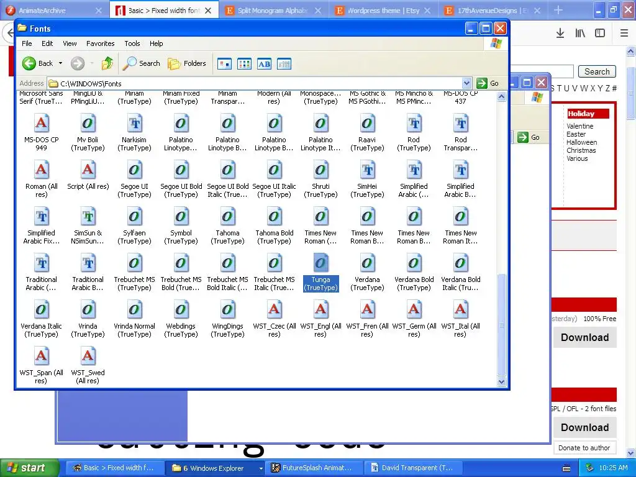Open the Address bar dropdown arrow
This screenshot has height=477, width=636.
(466, 83)
